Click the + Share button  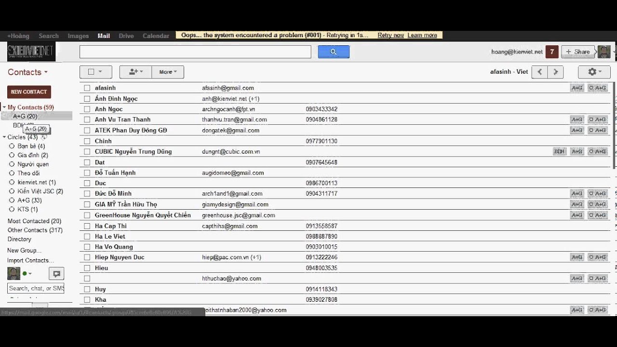(x=578, y=52)
